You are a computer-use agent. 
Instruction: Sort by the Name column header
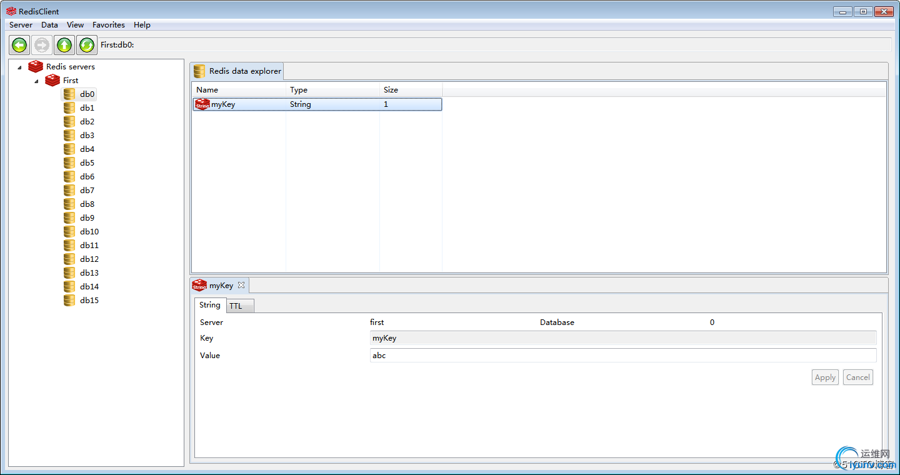coord(239,90)
